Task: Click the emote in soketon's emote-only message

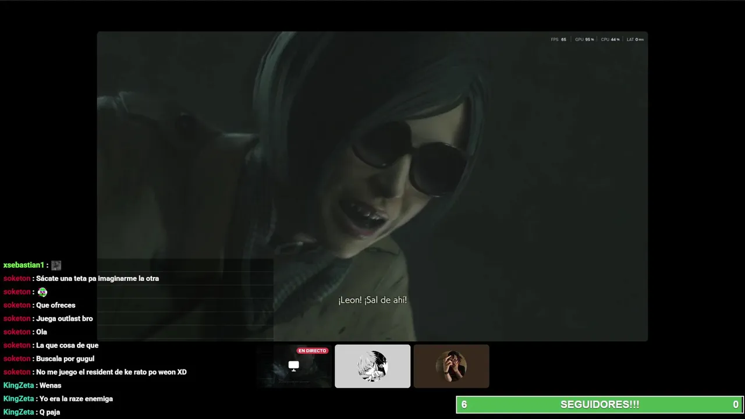Action: coord(42,292)
